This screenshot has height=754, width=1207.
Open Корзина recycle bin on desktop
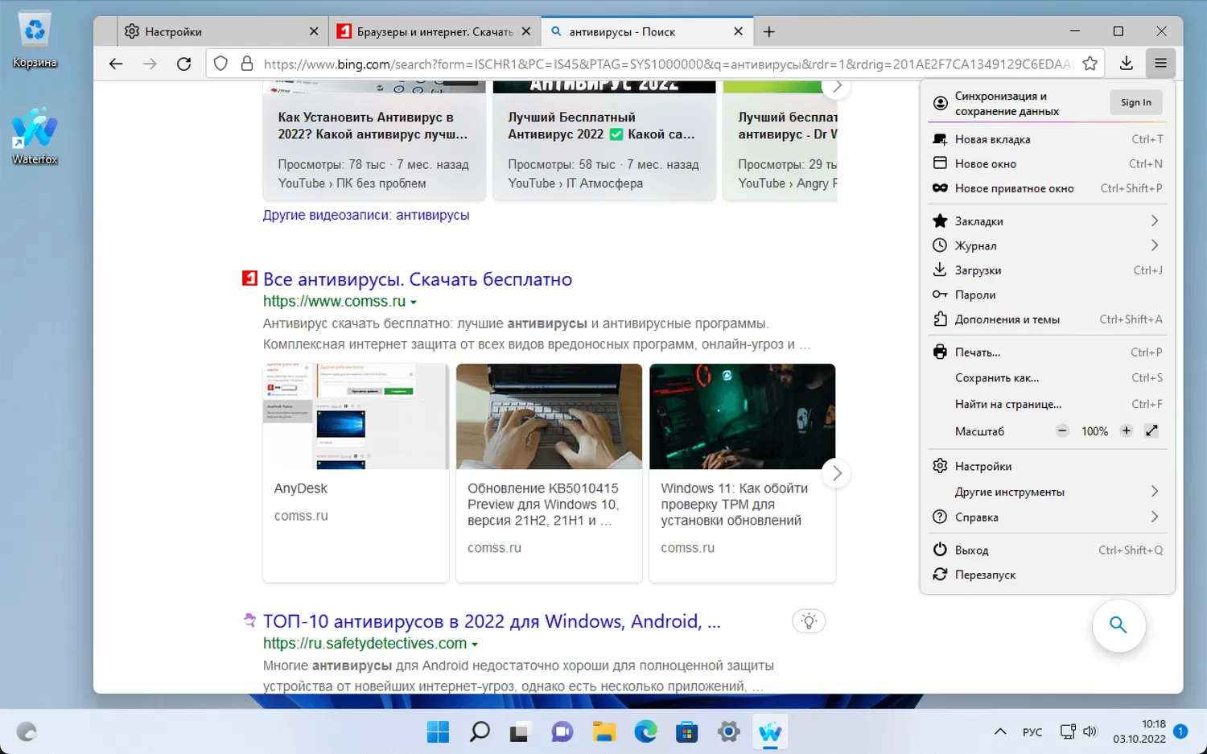point(35,40)
